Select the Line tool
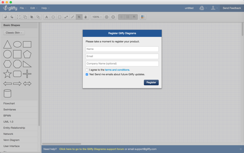 click(x=73, y=17)
